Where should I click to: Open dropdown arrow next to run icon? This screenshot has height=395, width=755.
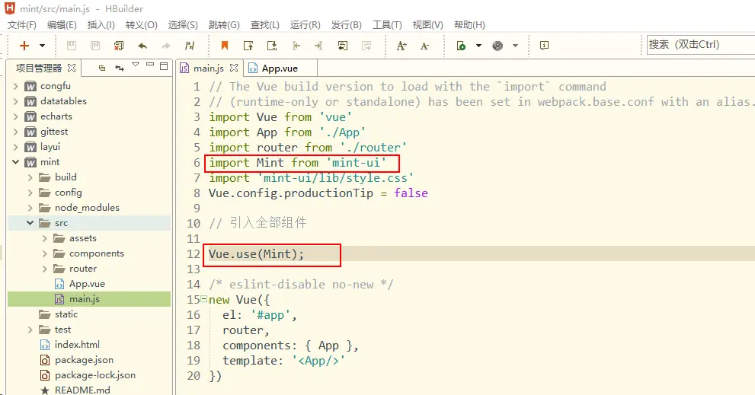(478, 46)
